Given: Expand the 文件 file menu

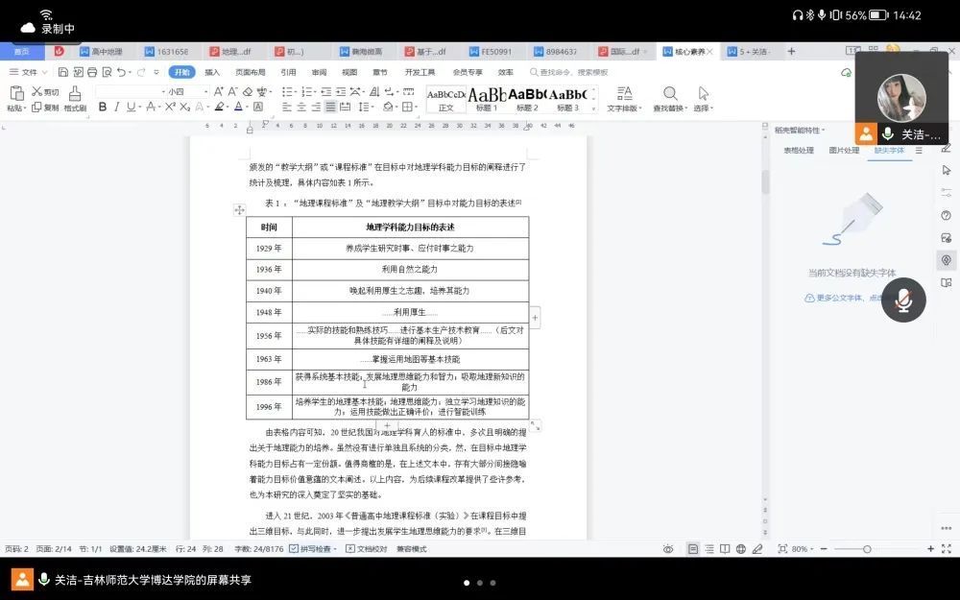Looking at the screenshot, I should (29, 72).
